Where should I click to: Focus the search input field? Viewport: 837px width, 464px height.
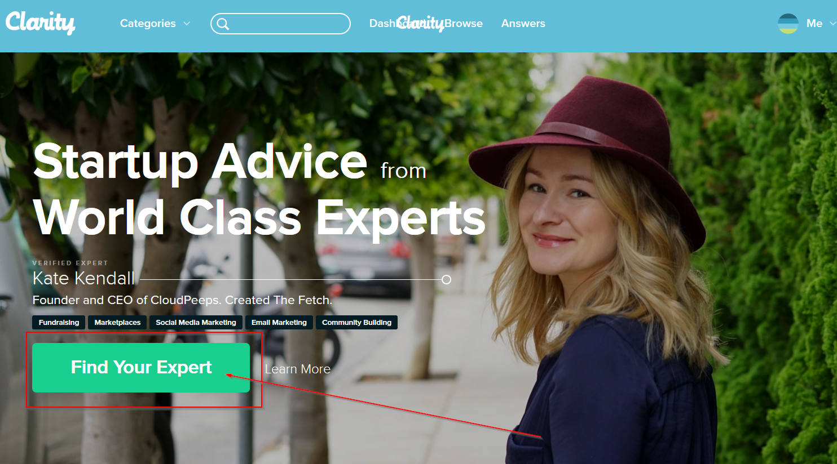tap(280, 24)
